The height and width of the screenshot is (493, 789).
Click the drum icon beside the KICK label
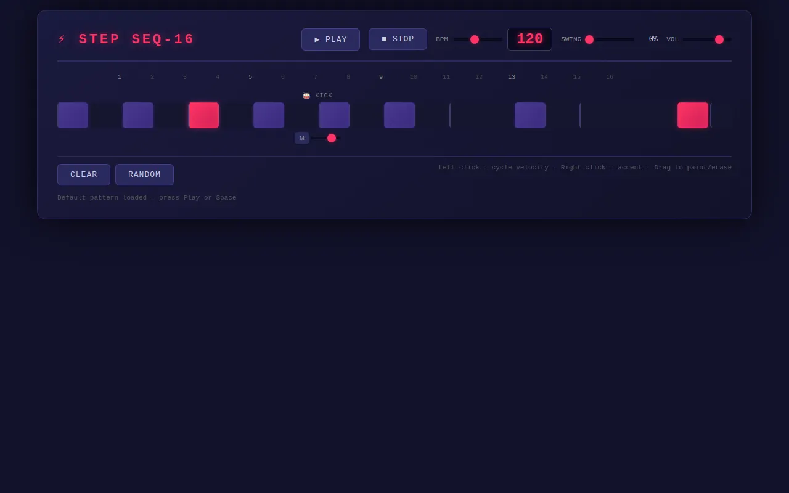click(x=306, y=96)
